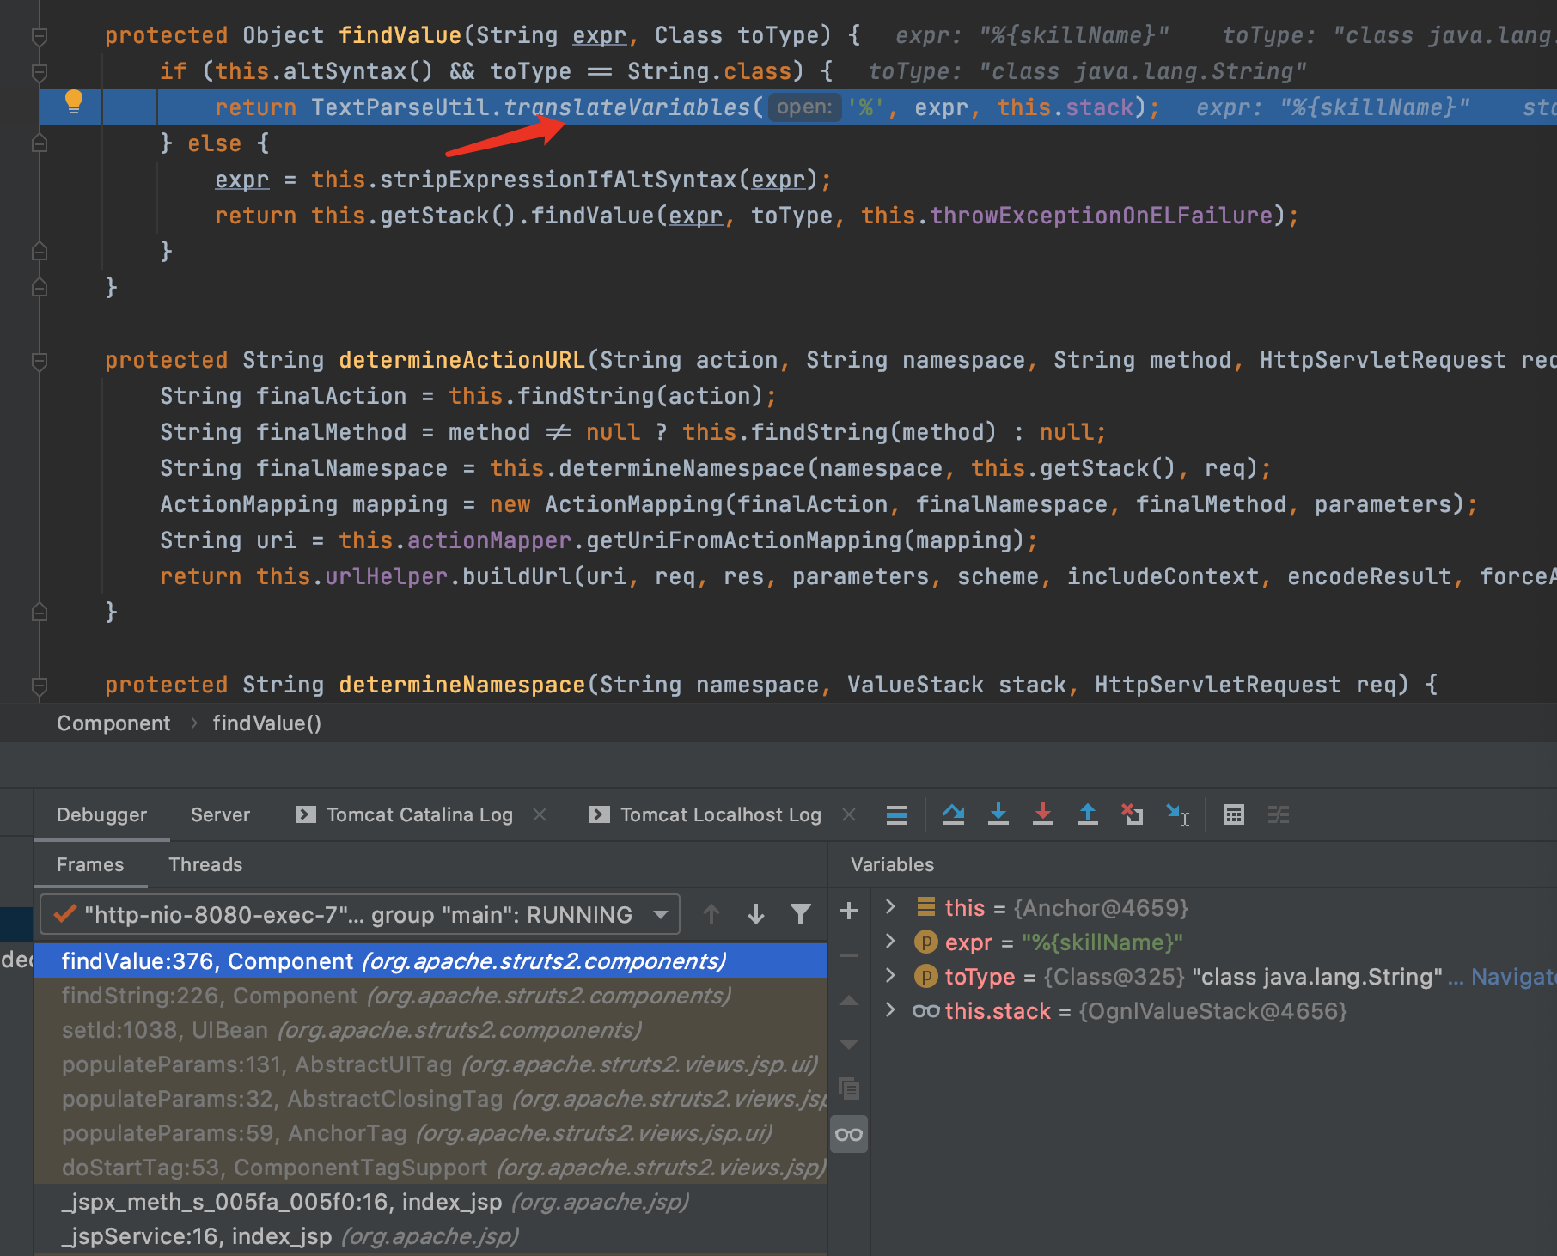1557x1256 pixels.
Task: Switch to the Server tab
Action: [x=220, y=814]
